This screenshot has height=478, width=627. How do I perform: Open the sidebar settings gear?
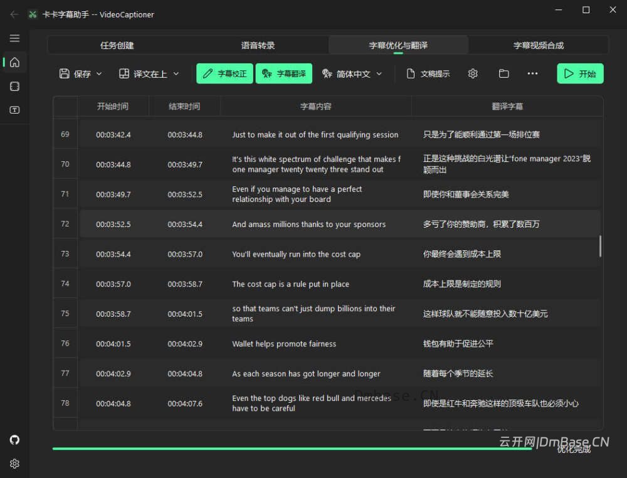click(x=15, y=464)
